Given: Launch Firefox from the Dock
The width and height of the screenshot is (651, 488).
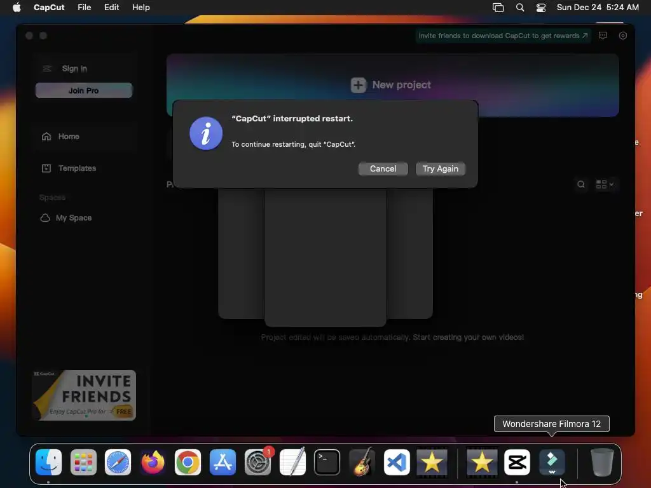Looking at the screenshot, I should [153, 463].
